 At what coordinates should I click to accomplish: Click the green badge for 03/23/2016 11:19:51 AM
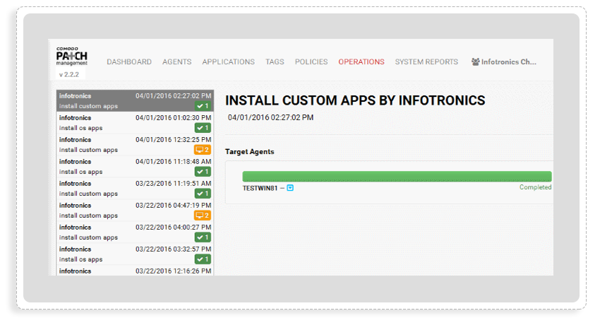click(203, 194)
